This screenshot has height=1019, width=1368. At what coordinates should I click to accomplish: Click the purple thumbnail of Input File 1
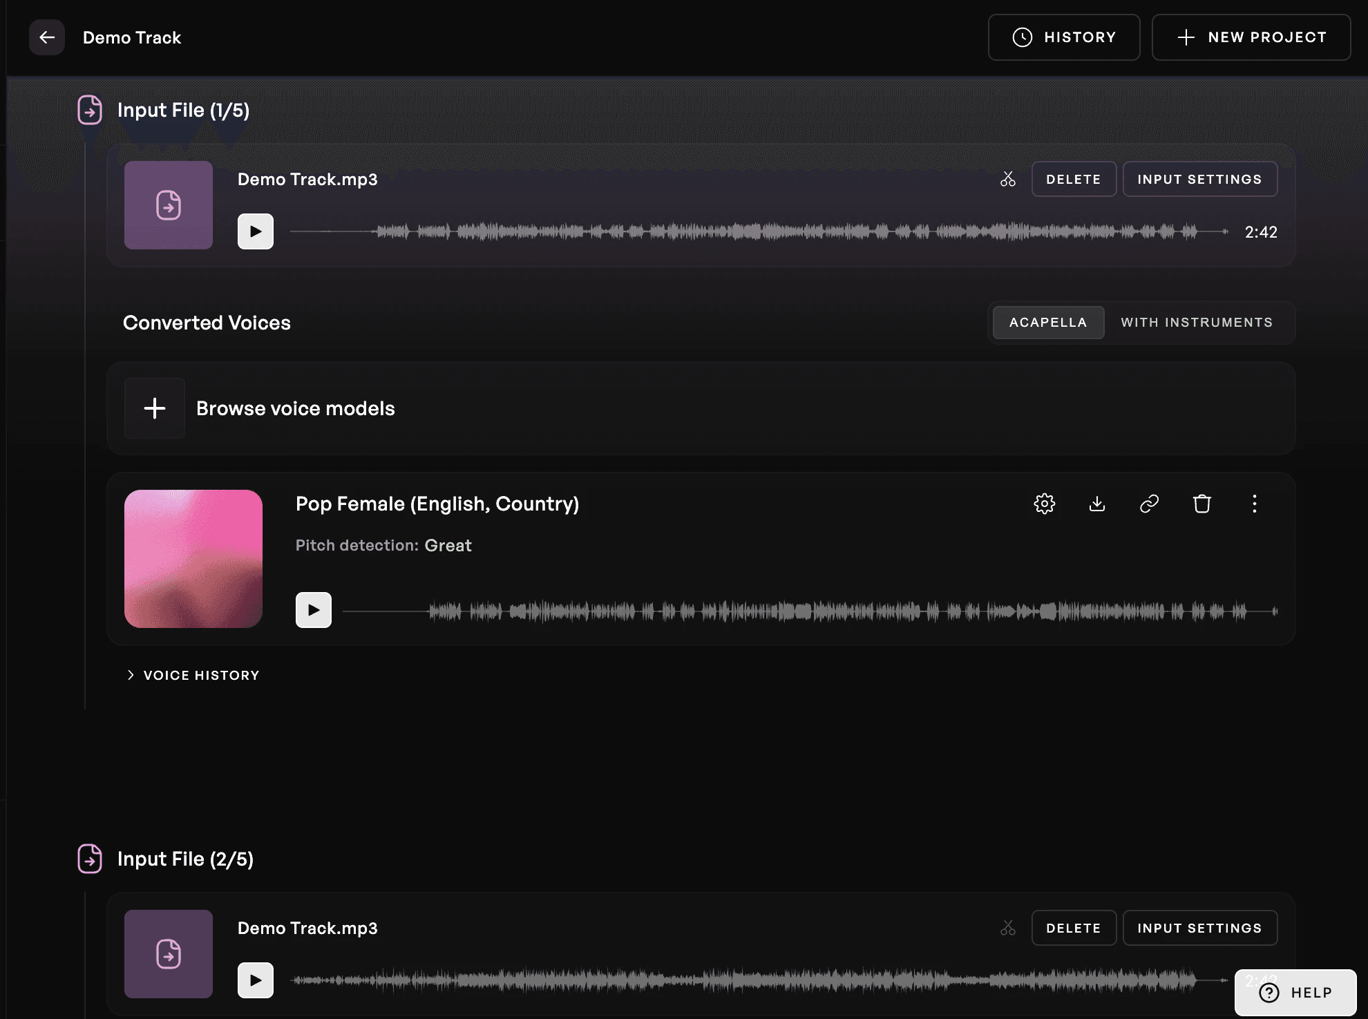pyautogui.click(x=169, y=205)
